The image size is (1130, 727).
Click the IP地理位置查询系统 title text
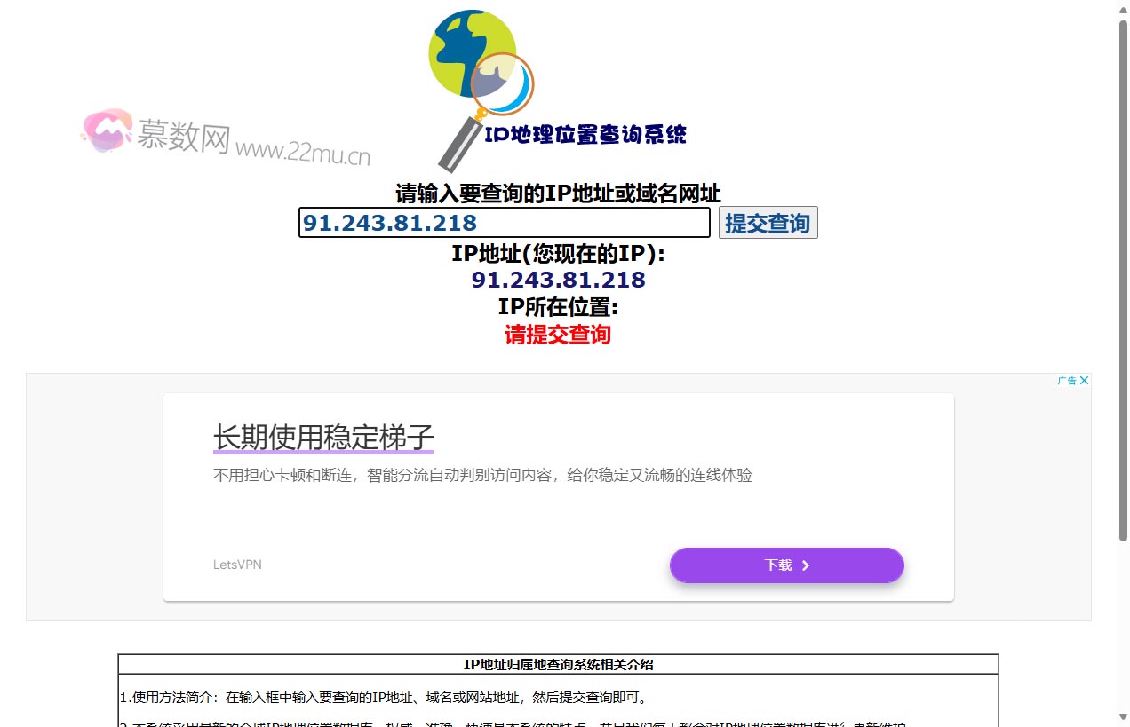[x=585, y=135]
